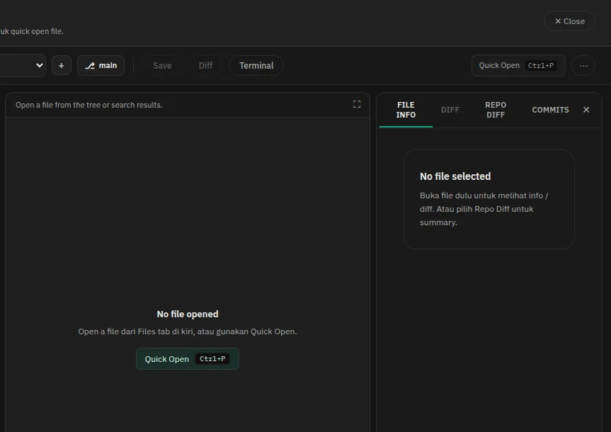The height and width of the screenshot is (432, 611).
Task: Switch to the REPO DIFF tab
Action: coord(496,110)
